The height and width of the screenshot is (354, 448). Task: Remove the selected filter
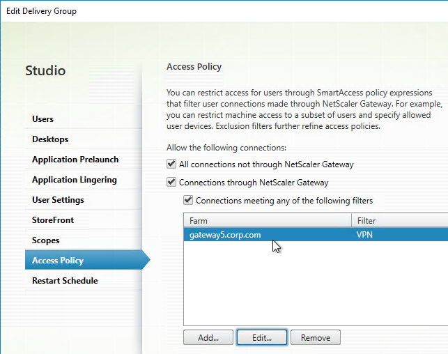pyautogui.click(x=316, y=337)
